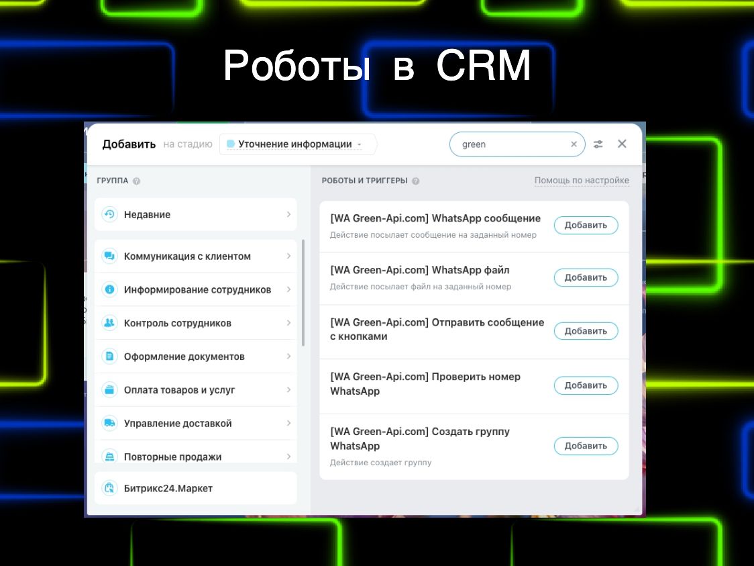
Task: Expand Управление доставкой chevron
Action: click(288, 423)
